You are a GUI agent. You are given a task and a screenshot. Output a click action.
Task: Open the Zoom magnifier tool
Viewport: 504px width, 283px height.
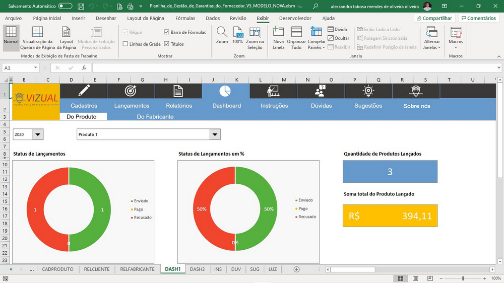coord(222,32)
